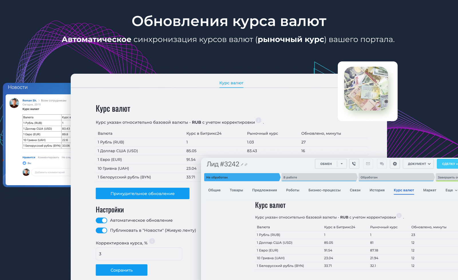Expand the Еще tab menu

[x=451, y=190]
